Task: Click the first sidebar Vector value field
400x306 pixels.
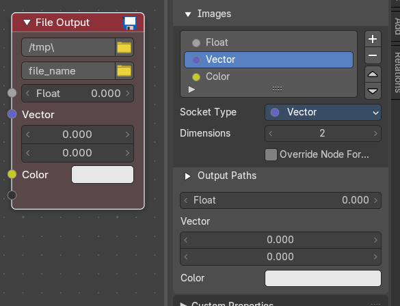Action: [280, 240]
